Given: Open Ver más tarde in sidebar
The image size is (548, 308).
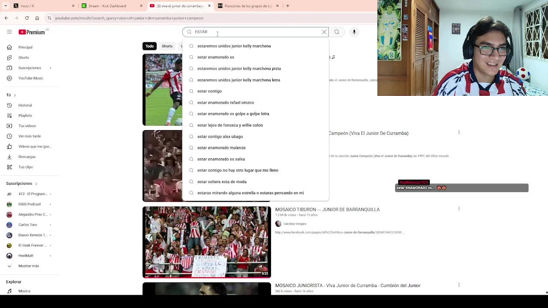Looking at the screenshot, I should [29, 136].
